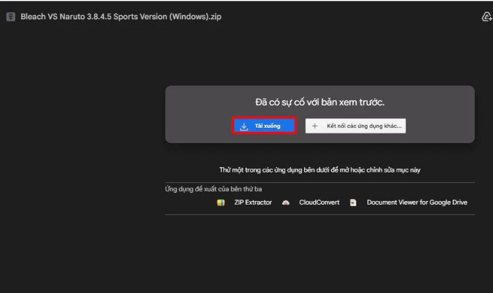This screenshot has height=293, width=493.
Task: Click the Thử một trong các ứng dụng text
Action: (320, 170)
